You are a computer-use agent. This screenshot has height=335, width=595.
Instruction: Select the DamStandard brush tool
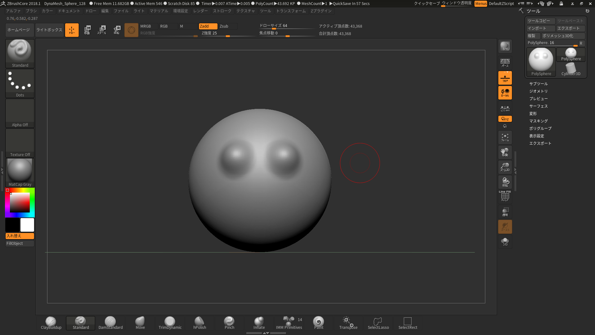click(x=110, y=322)
